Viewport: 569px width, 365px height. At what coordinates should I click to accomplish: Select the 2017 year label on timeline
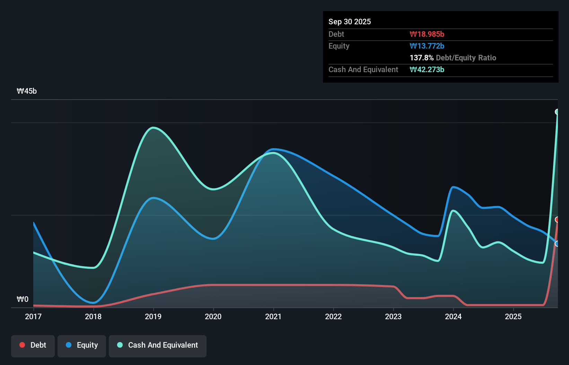click(33, 316)
